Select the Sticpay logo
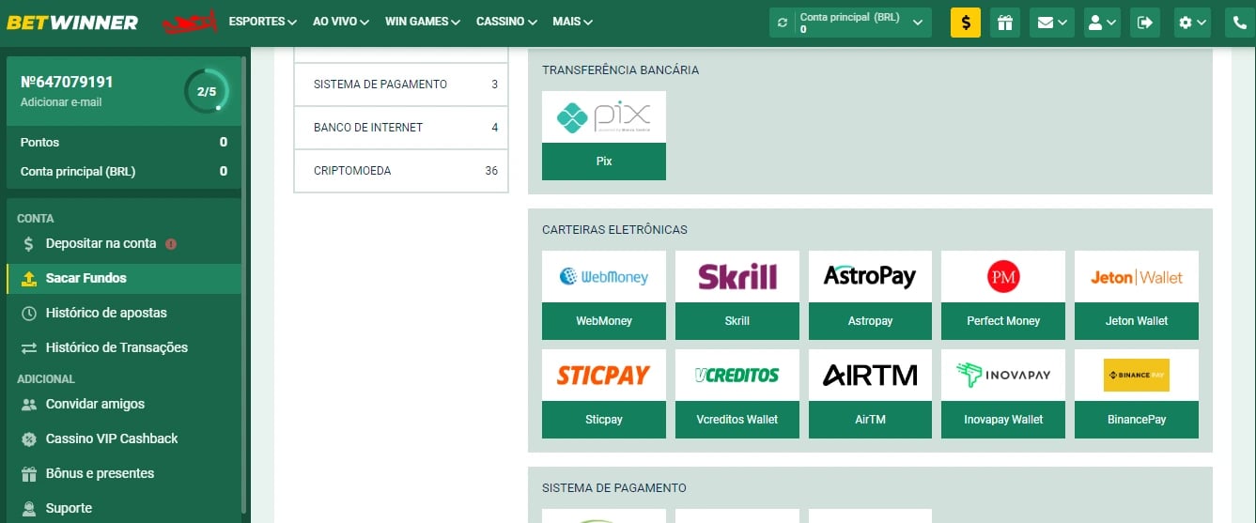 coord(604,376)
